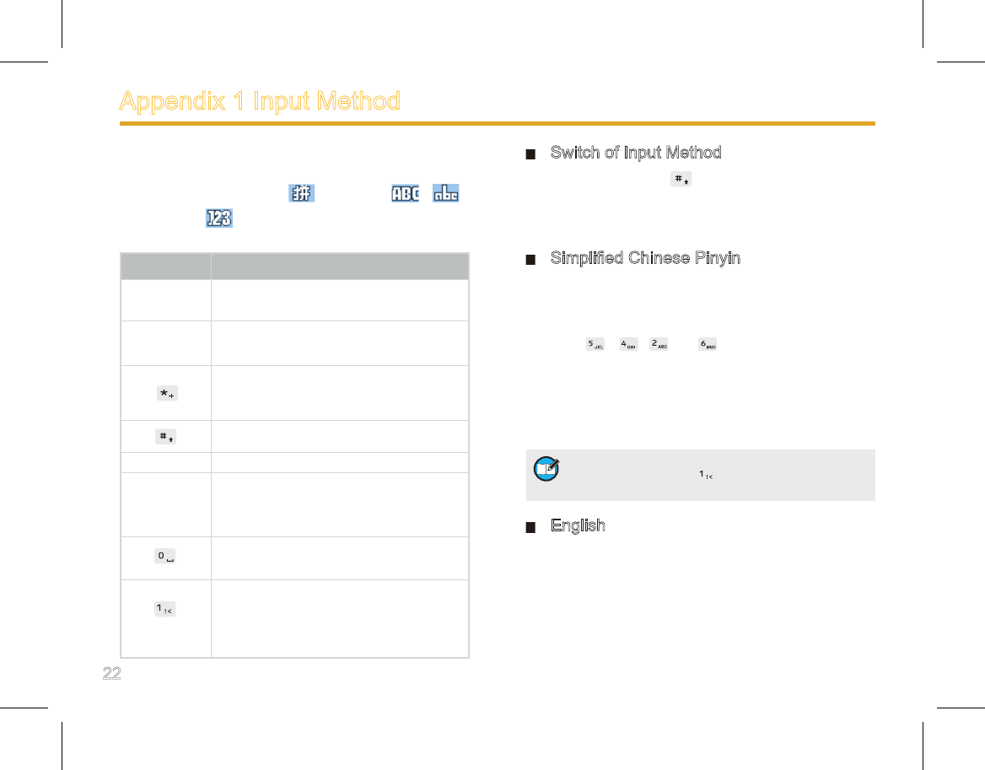Click the 1 key icon in the table
This screenshot has height=770, width=985.
[164, 609]
